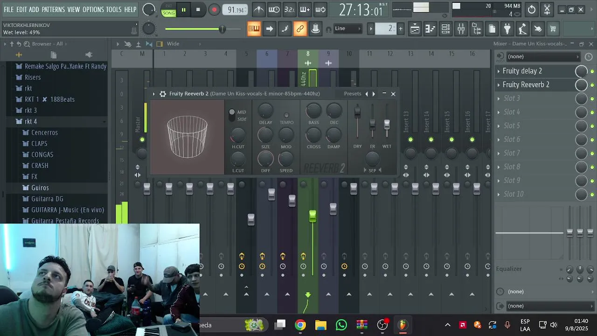Select next preset arrow in Reeverb 2
The width and height of the screenshot is (597, 336).
tap(374, 94)
